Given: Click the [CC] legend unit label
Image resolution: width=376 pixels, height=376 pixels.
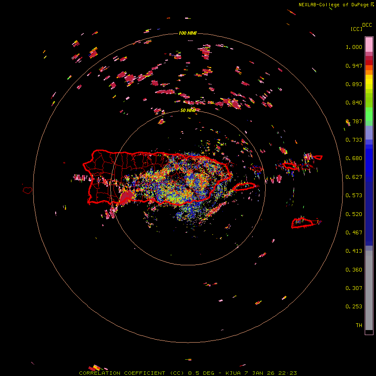Looking at the screenshot, I should pyautogui.click(x=356, y=29).
